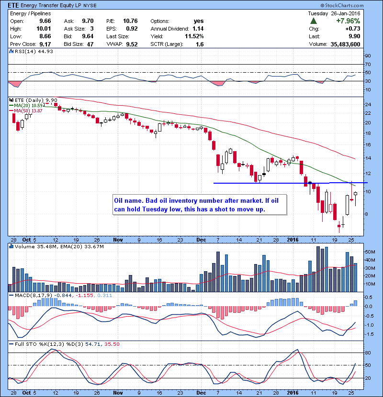
Task: Click the green up-triangle price change arrow
Action: [x=313, y=21]
